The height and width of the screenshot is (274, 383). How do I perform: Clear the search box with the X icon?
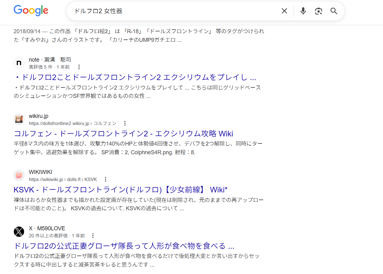coord(284,11)
